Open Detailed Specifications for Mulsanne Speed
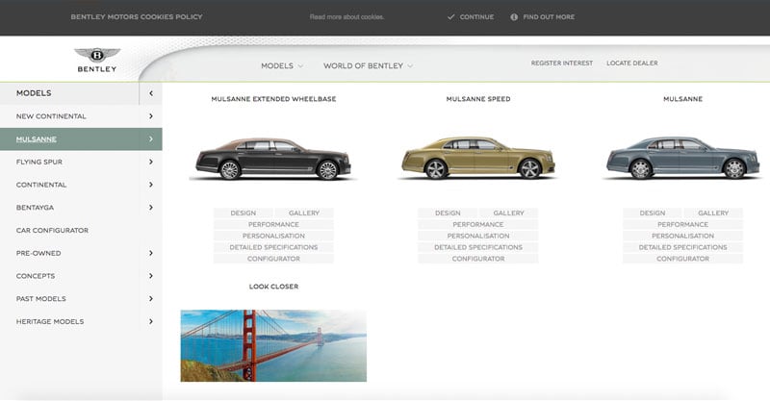Screen dimensions: 770x401 click(478, 247)
